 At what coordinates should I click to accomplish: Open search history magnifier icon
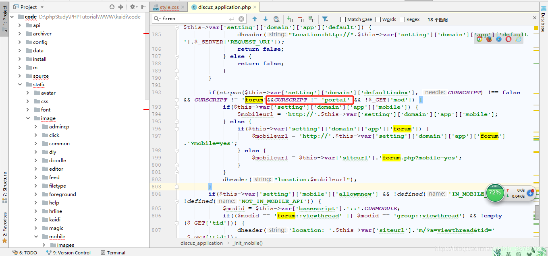(157, 19)
